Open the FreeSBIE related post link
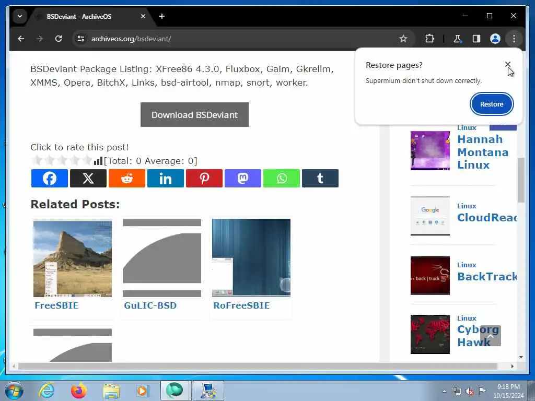 click(x=56, y=305)
